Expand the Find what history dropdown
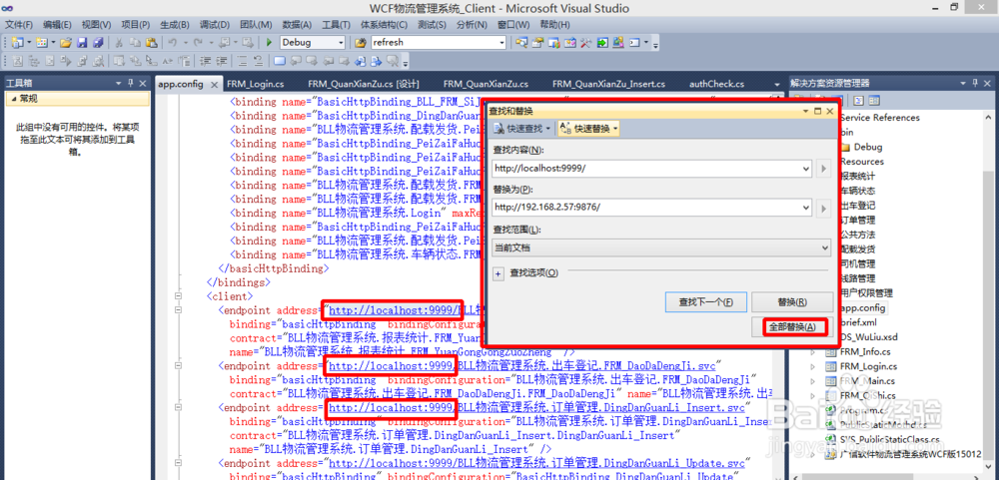The height and width of the screenshot is (480, 999). (x=806, y=169)
